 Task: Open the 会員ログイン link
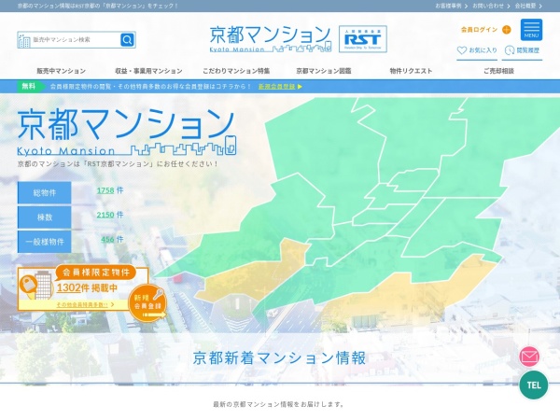pos(479,30)
